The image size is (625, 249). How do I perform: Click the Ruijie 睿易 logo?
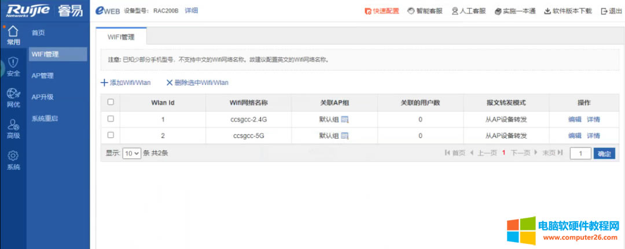coord(45,10)
